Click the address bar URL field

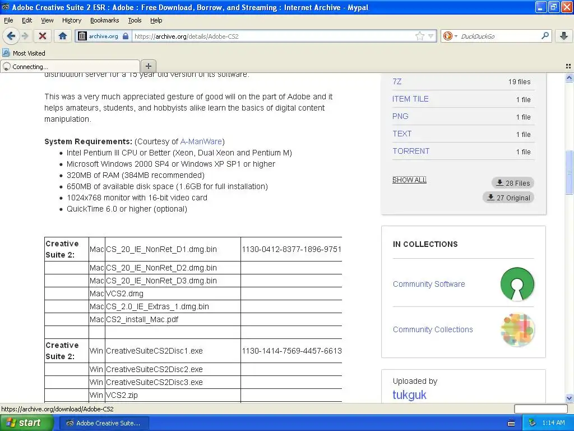coord(273,36)
